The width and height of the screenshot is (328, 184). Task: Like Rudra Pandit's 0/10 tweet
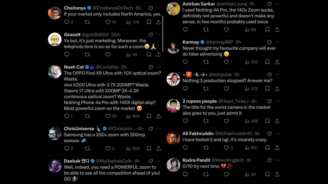point(226,174)
